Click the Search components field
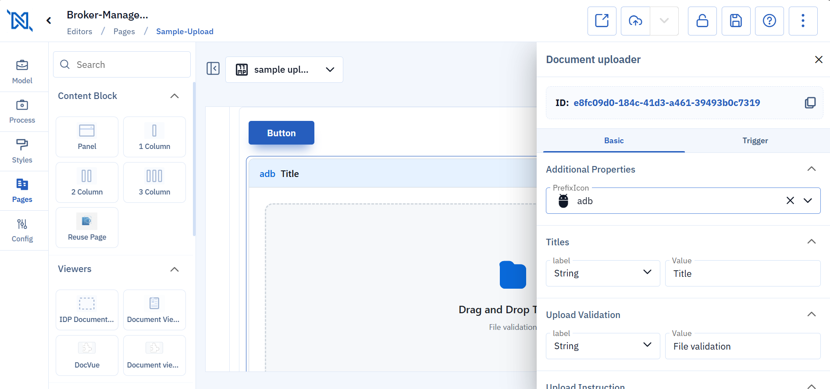 [x=122, y=65]
